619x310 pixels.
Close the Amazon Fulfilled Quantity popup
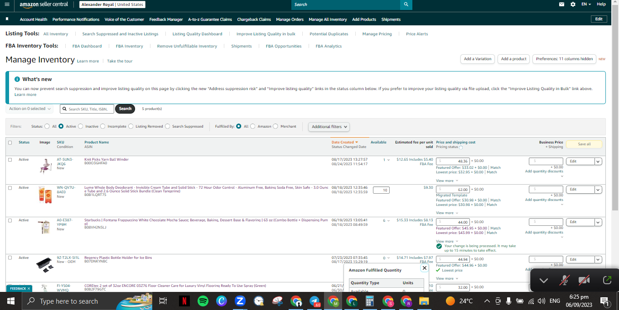pos(424,268)
